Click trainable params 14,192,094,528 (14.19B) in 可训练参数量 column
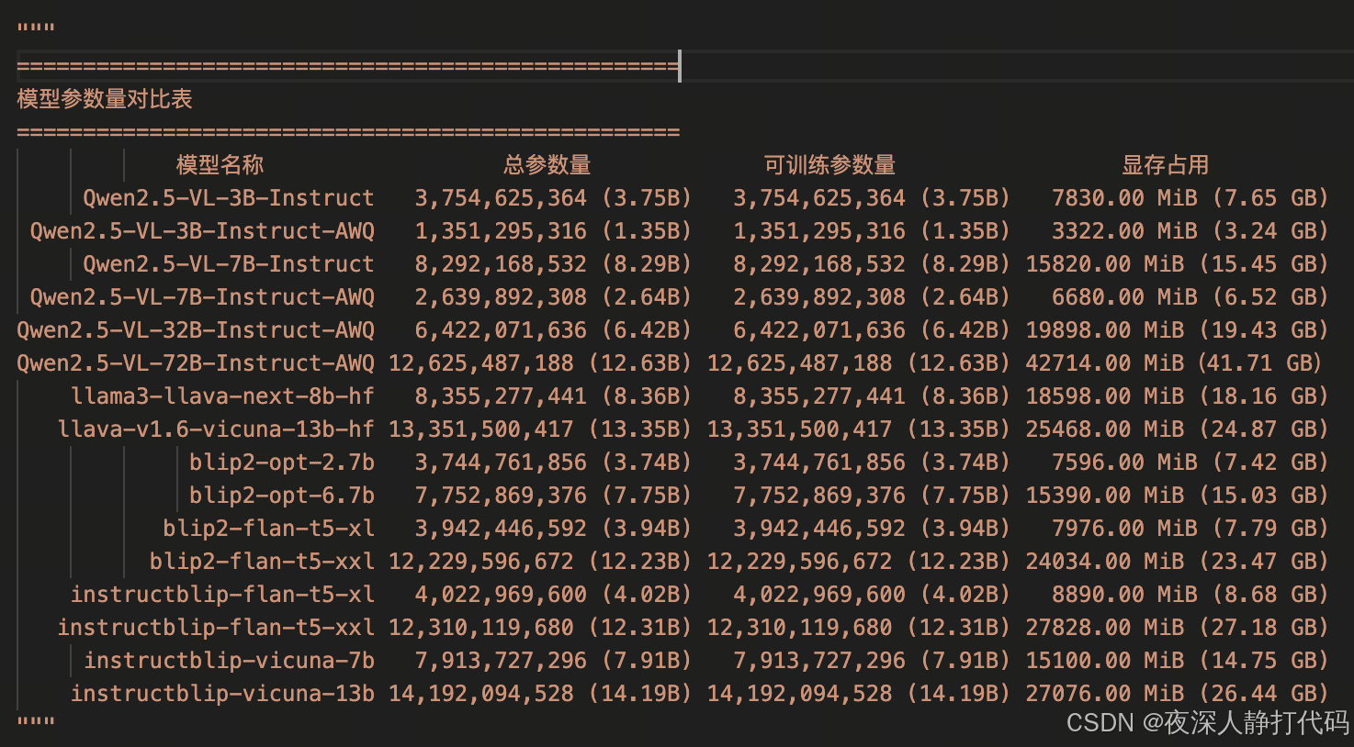Image resolution: width=1354 pixels, height=747 pixels. point(859,694)
